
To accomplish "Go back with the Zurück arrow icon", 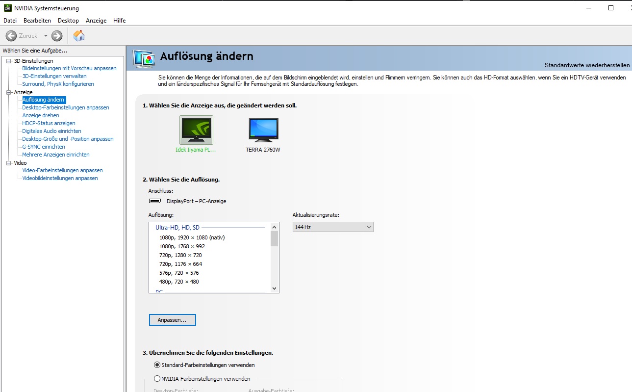I will [11, 36].
